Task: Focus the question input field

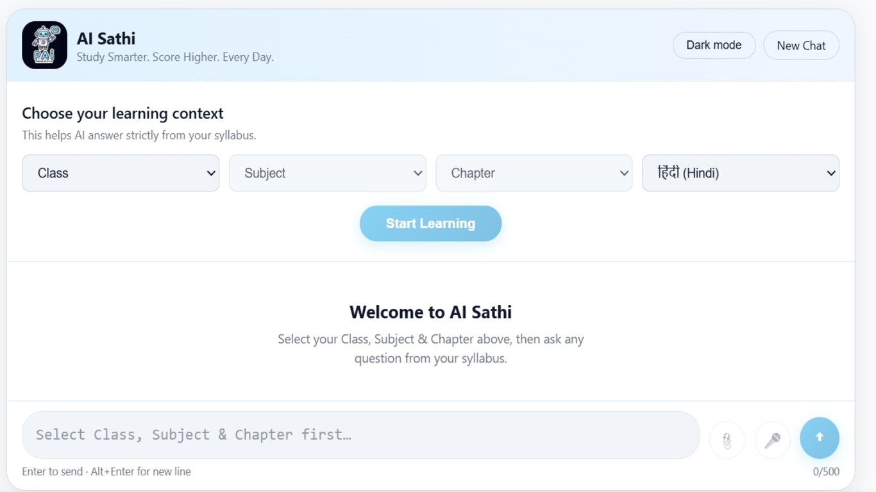Action: coord(360,435)
